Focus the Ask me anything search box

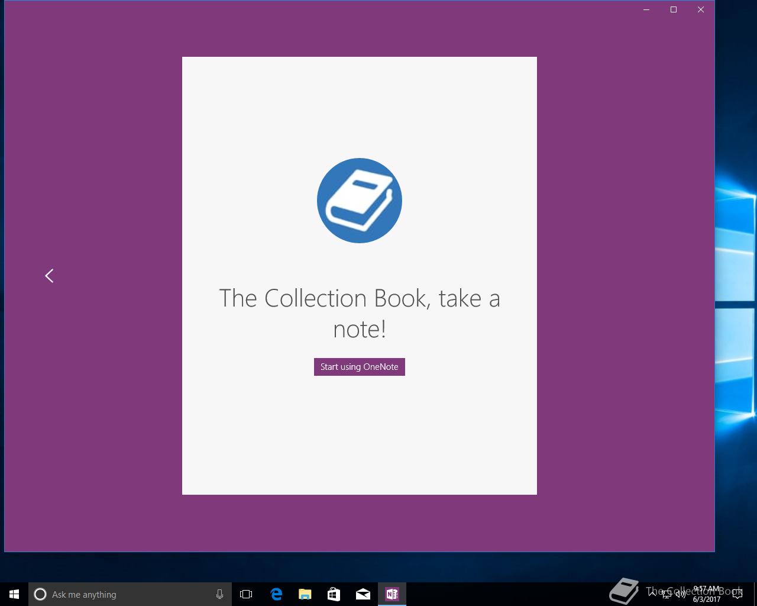[129, 594]
